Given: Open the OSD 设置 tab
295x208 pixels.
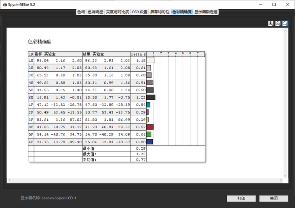Looking at the screenshot, I should coord(139,12).
